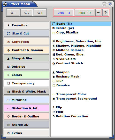Select Red, Green, Blue effect

pyautogui.click(x=81, y=54)
